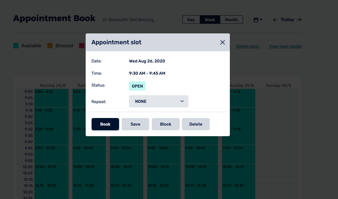The height and width of the screenshot is (199, 338).
Task: Open the Delete slots link
Action: (247, 46)
